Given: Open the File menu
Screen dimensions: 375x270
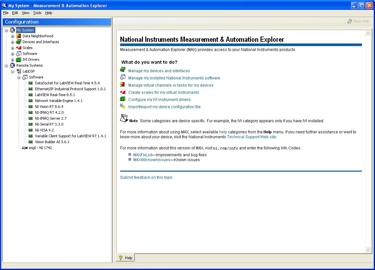Looking at the screenshot, I should pos(6,13).
